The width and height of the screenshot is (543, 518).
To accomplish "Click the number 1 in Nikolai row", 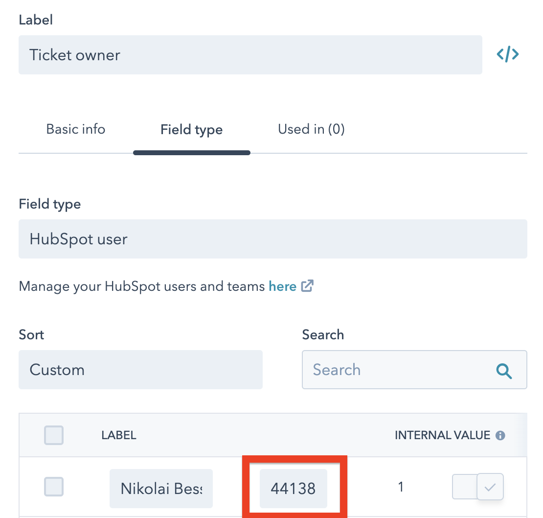I will [401, 487].
